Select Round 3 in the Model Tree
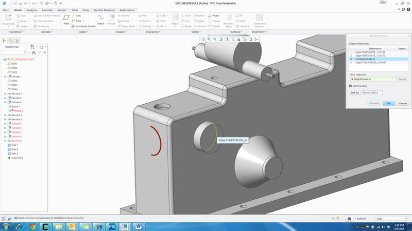 click(17, 111)
